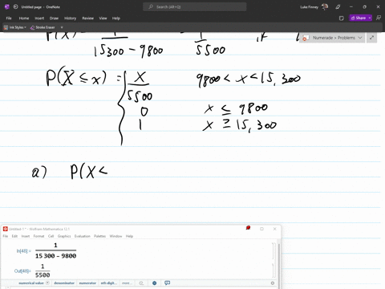Click the feedback person icon beside Share
Viewport: 385px width, 289px height.
(x=379, y=18)
